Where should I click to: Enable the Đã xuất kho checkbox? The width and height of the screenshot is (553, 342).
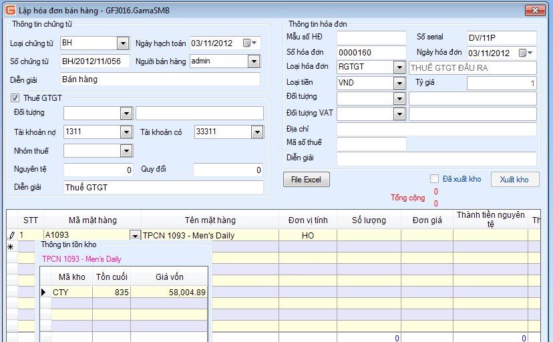coord(435,179)
